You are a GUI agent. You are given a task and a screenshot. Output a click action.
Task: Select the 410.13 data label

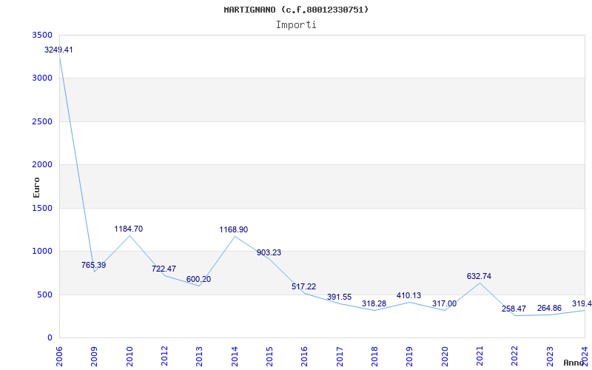409,295
